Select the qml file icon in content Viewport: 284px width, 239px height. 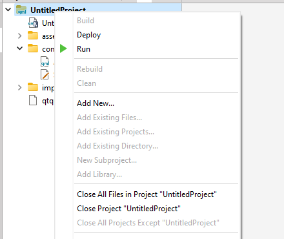(45, 61)
